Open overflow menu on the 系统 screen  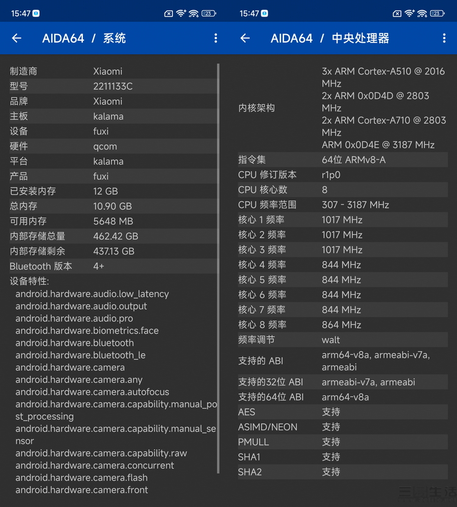tap(216, 38)
